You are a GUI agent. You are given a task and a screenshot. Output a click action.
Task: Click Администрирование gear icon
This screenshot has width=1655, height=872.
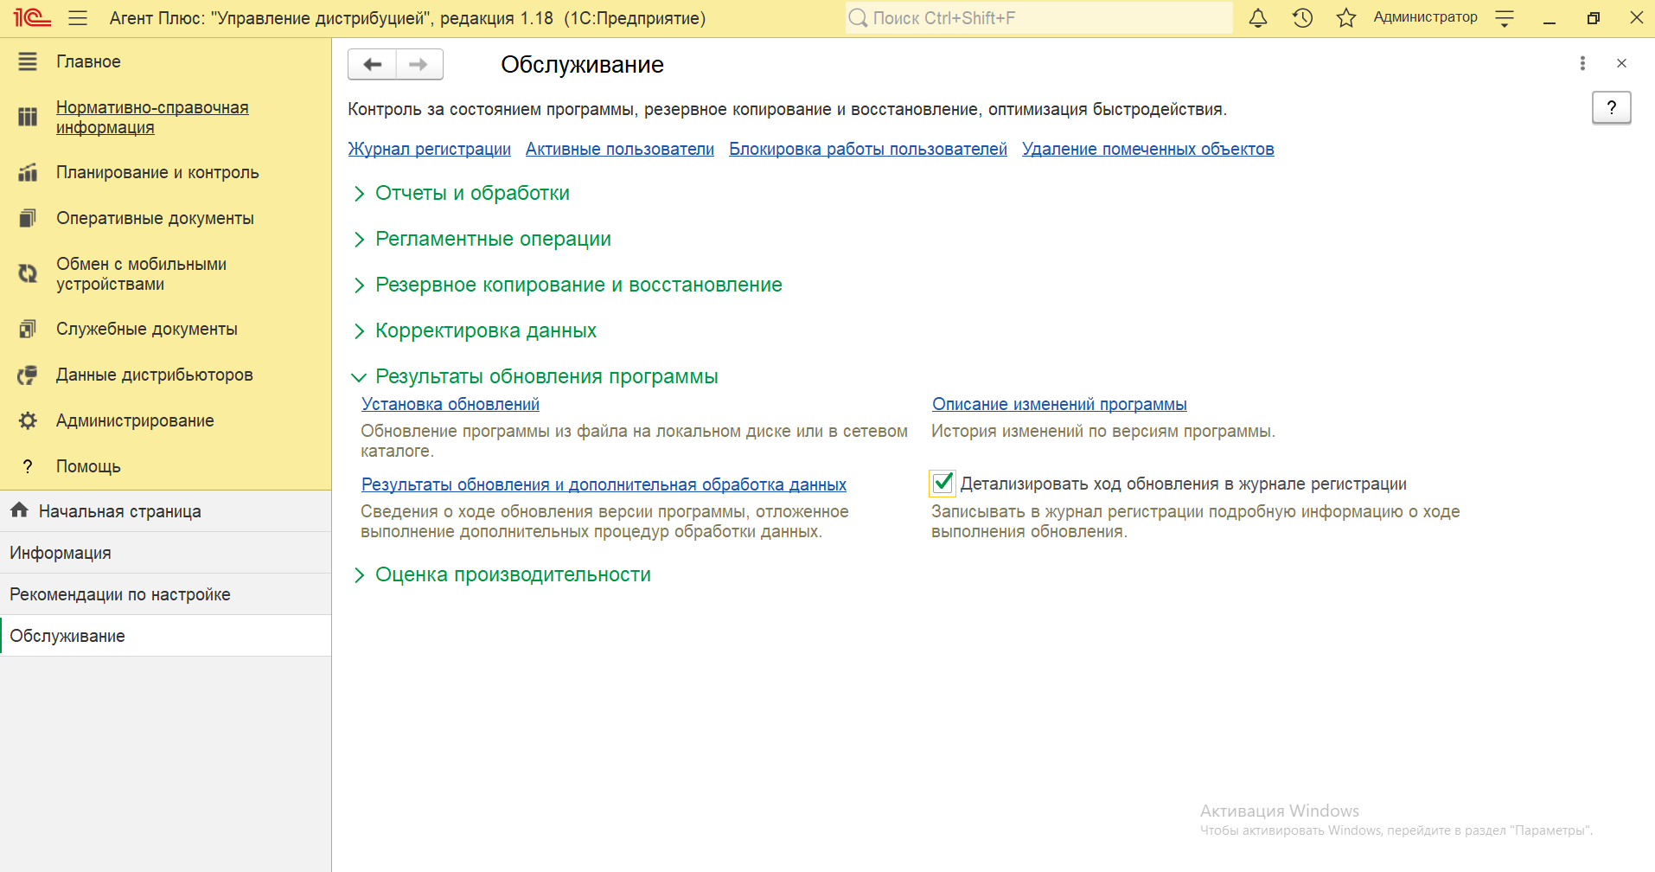click(28, 420)
